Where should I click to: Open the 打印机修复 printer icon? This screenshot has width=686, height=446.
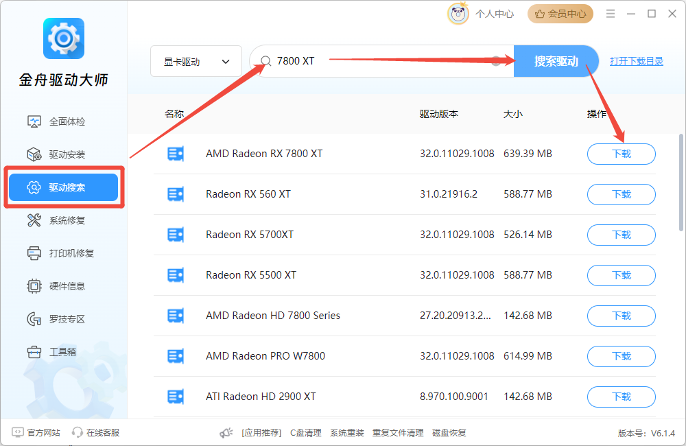[x=34, y=253]
